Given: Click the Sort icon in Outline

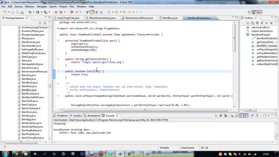Looking at the screenshot, I should tap(252, 23).
